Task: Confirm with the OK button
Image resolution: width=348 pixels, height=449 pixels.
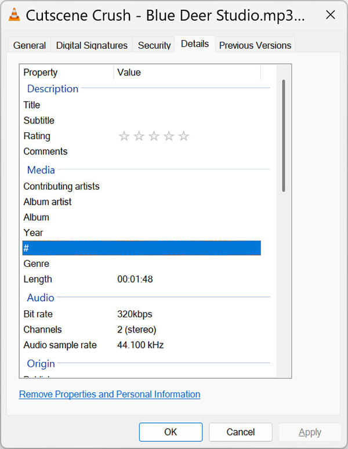Action: click(x=171, y=432)
